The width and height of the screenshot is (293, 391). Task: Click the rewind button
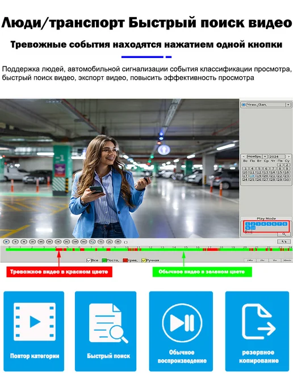(x=41, y=242)
